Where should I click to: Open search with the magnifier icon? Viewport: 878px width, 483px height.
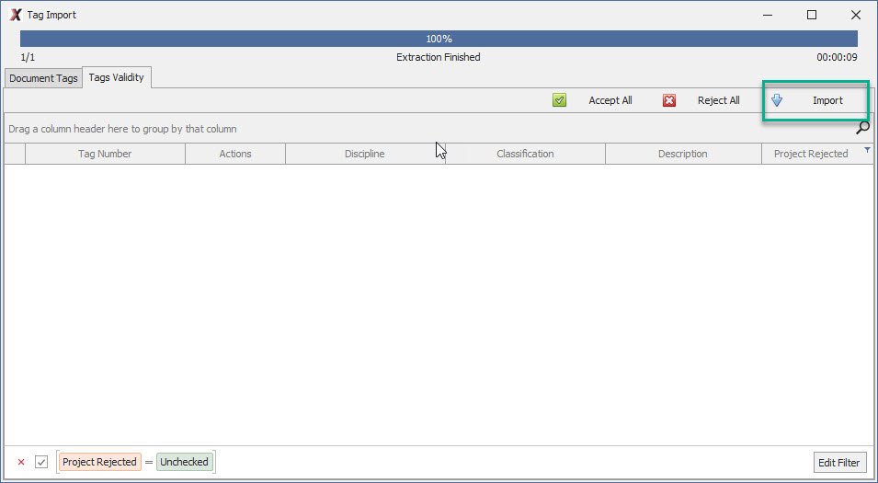pos(862,128)
